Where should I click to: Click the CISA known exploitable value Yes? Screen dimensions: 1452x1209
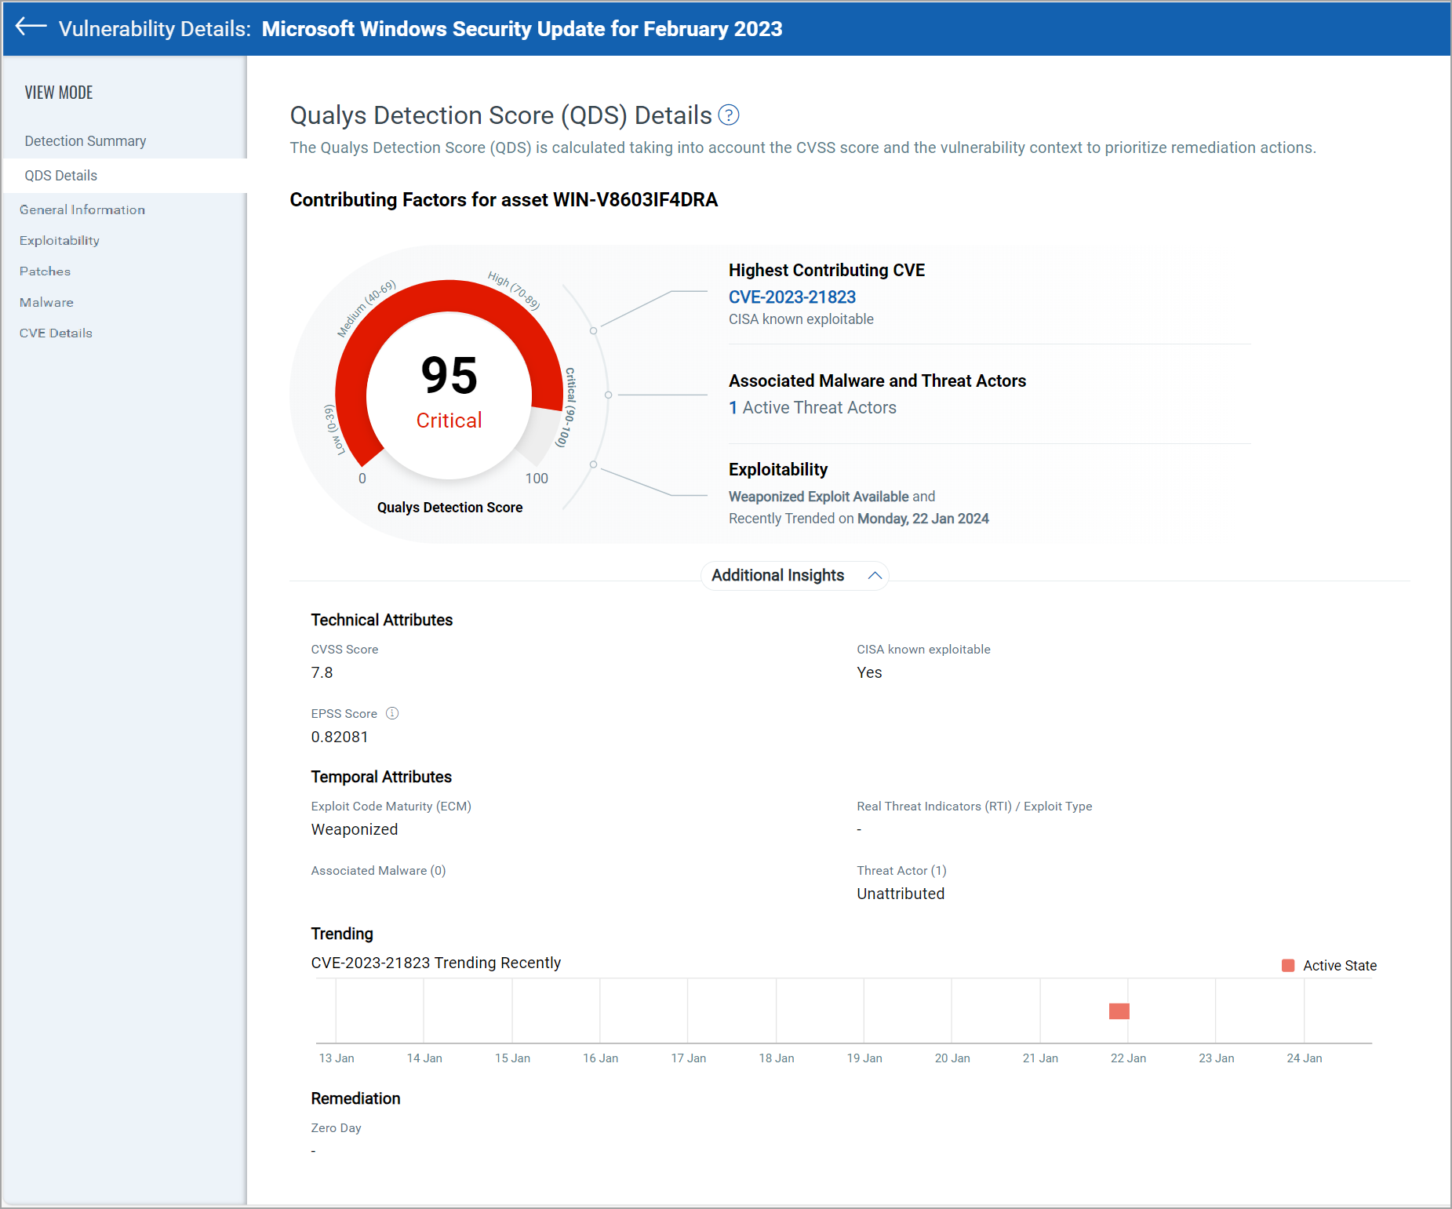[x=869, y=672]
